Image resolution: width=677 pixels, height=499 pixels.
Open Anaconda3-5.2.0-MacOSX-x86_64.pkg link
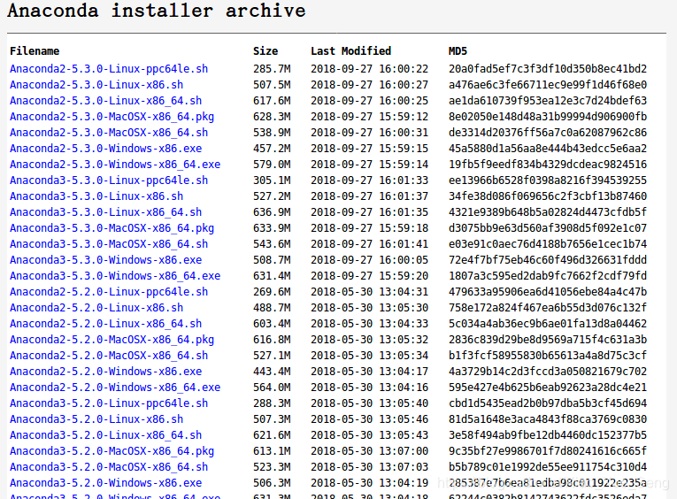click(112, 451)
